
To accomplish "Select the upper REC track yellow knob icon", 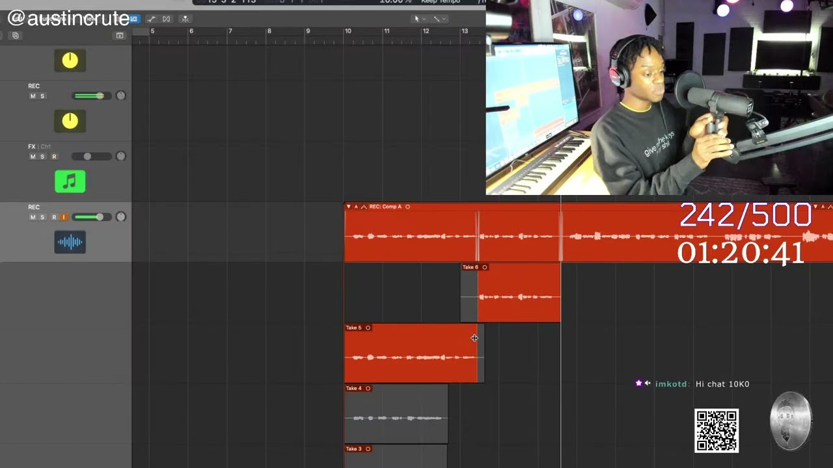I will pos(70,121).
